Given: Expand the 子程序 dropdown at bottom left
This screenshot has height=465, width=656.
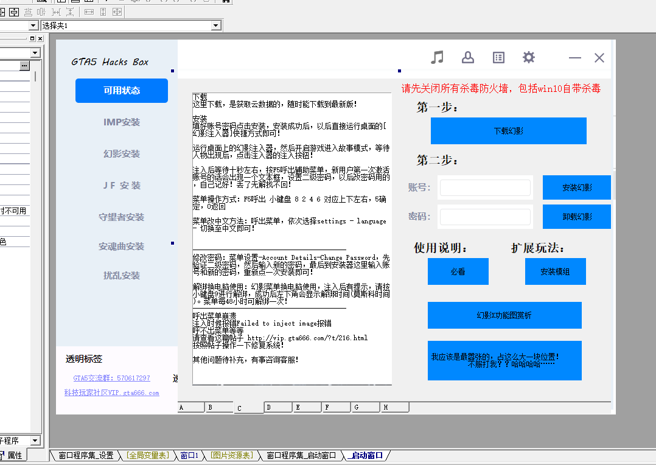Looking at the screenshot, I should pyautogui.click(x=35, y=440).
